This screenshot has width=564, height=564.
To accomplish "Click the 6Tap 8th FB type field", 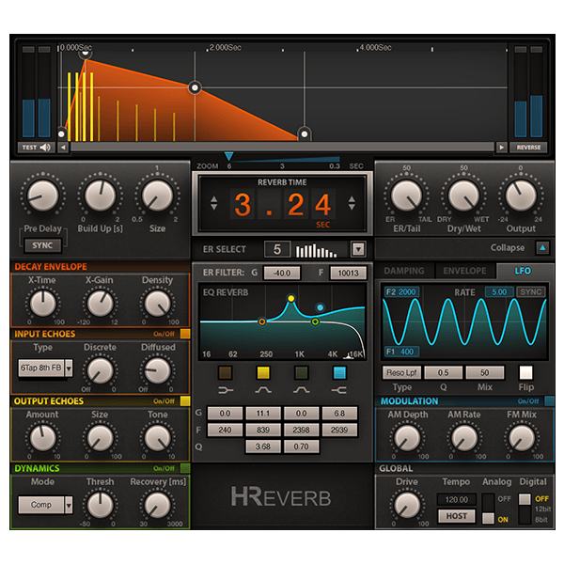I will click(41, 368).
